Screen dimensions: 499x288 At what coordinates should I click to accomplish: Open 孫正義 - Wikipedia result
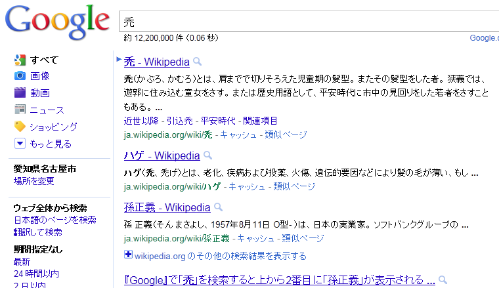click(x=167, y=207)
